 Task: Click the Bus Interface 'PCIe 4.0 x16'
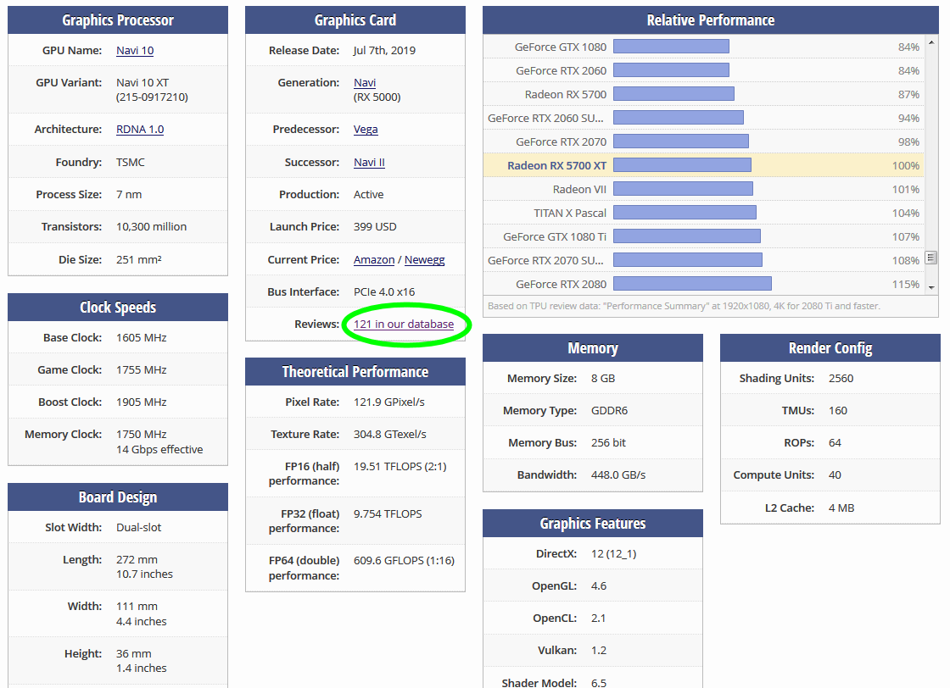click(x=384, y=291)
